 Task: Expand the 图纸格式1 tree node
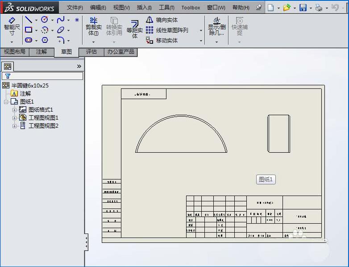pos(14,110)
